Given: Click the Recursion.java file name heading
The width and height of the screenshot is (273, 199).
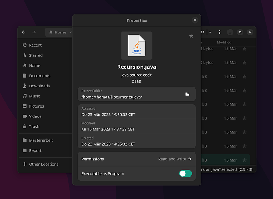Looking at the screenshot, I should click(137, 67).
